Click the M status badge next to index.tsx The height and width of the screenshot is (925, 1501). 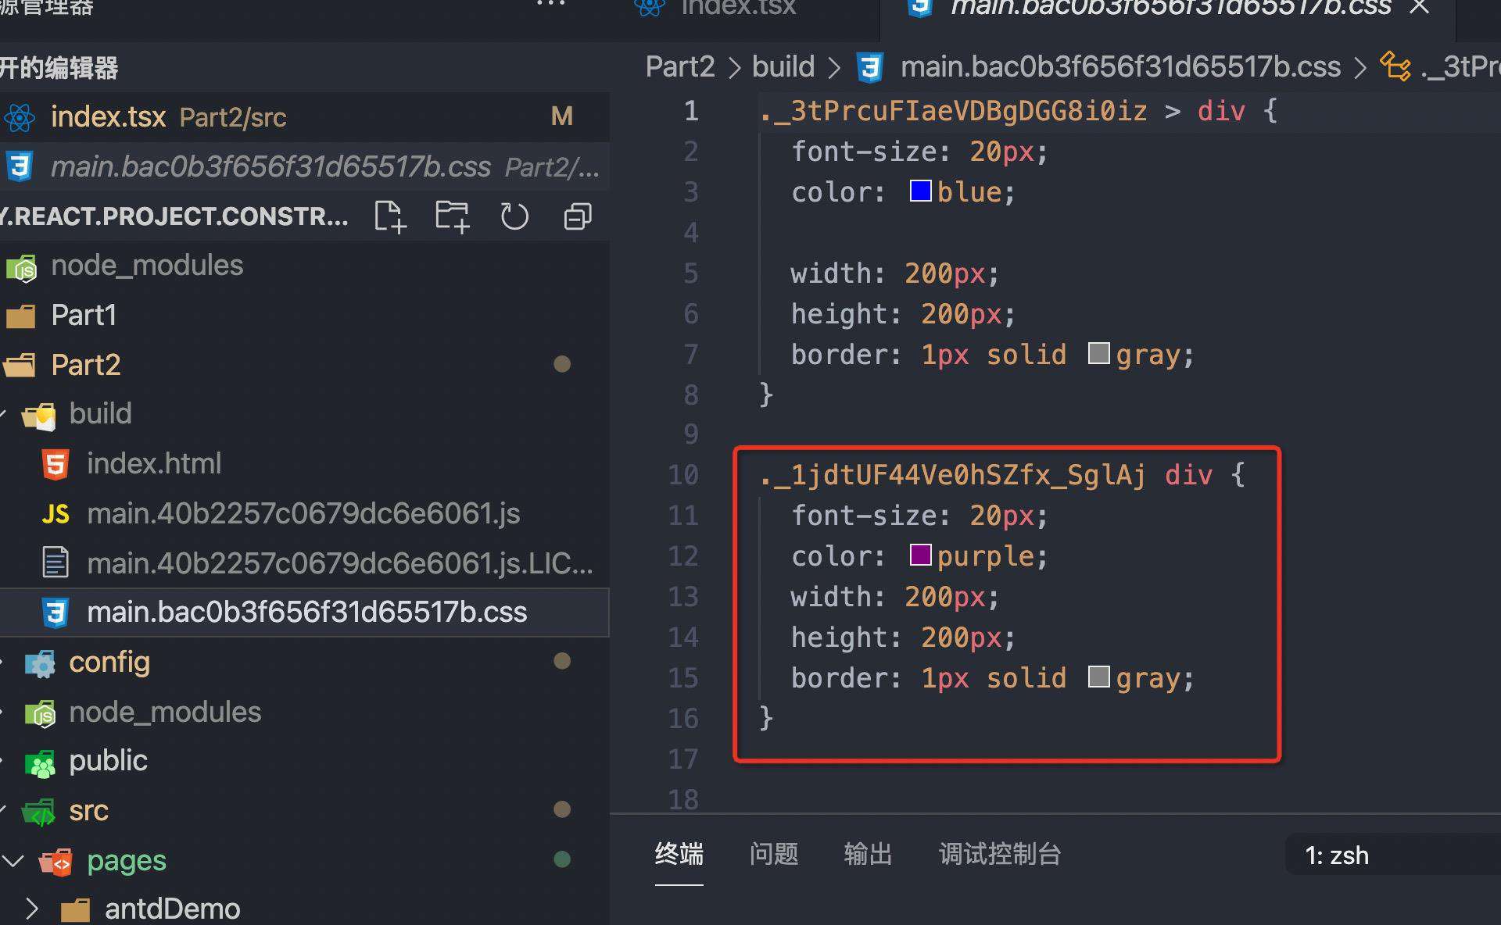(561, 117)
